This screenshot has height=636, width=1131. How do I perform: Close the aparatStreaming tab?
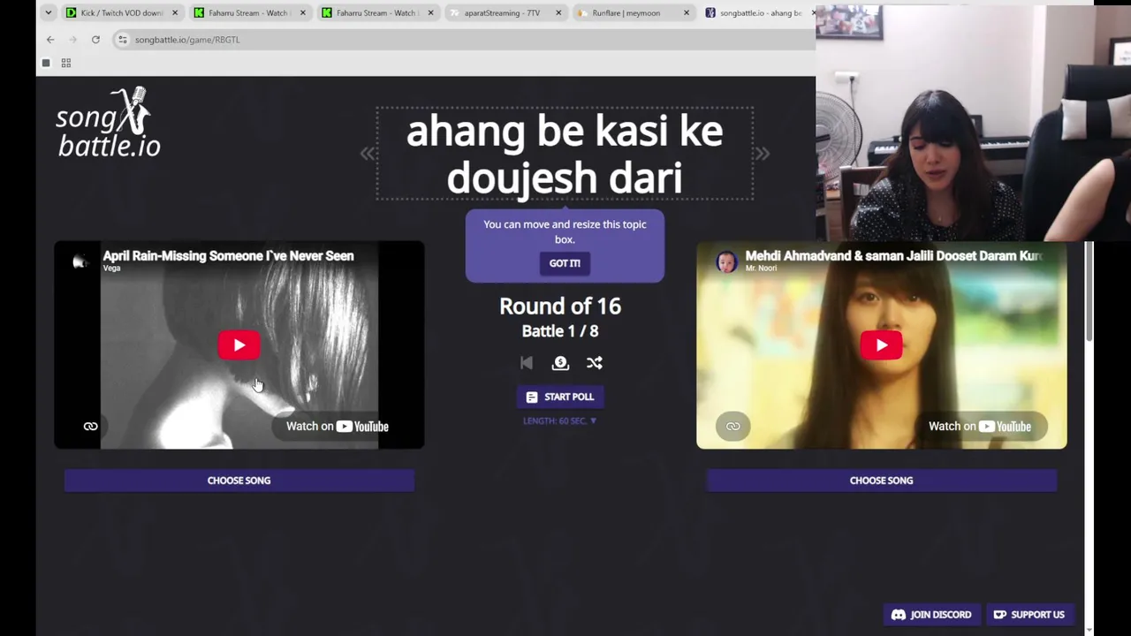[x=558, y=13]
